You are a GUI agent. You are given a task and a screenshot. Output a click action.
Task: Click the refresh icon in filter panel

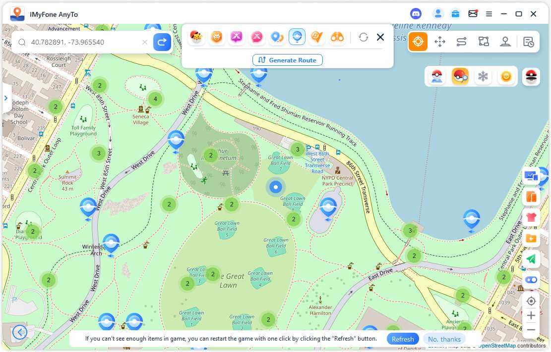[x=364, y=37]
